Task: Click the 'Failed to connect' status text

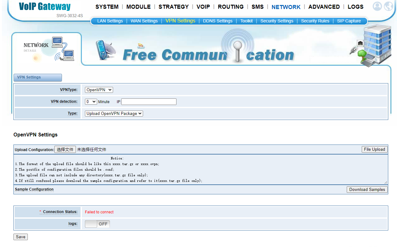Action: click(x=99, y=212)
